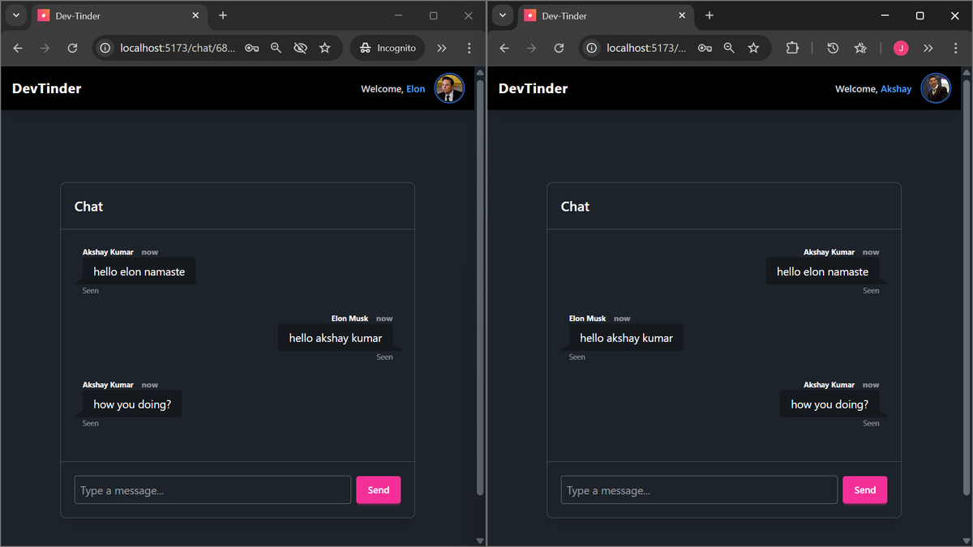Click back arrow in left Incognito window
The width and height of the screenshot is (973, 547).
[18, 48]
